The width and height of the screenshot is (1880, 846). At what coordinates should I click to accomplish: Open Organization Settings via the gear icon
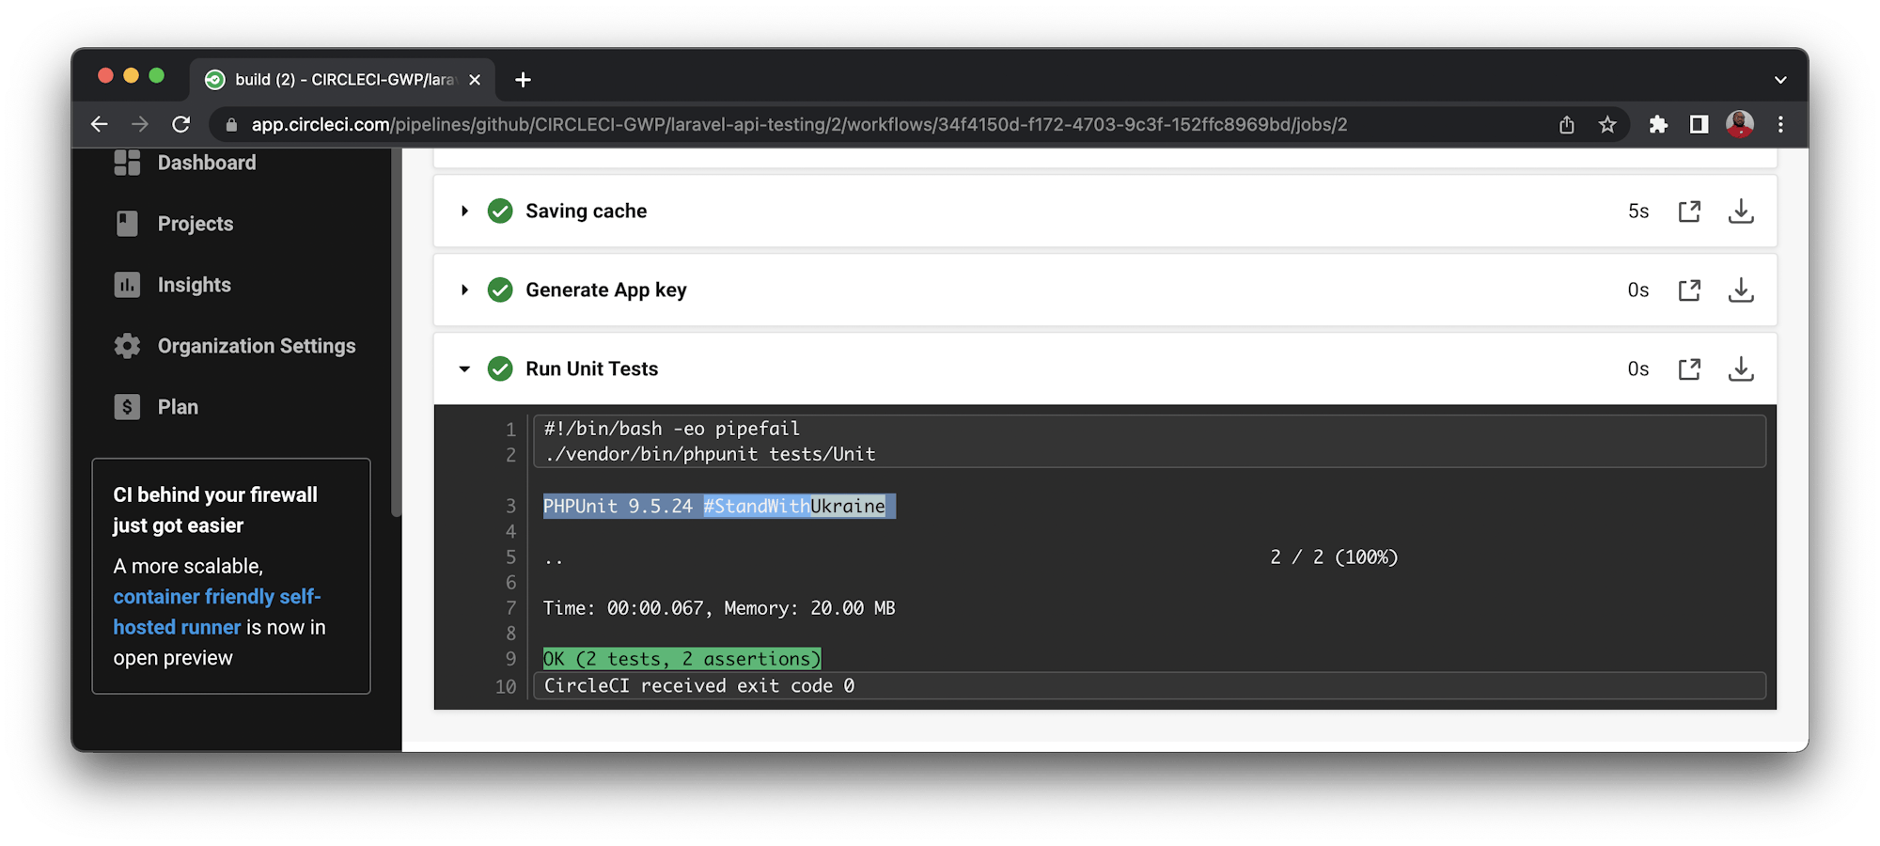coord(127,345)
